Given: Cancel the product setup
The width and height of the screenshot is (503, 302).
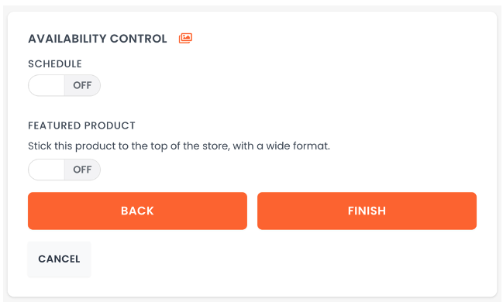Looking at the screenshot, I should click(x=60, y=259).
